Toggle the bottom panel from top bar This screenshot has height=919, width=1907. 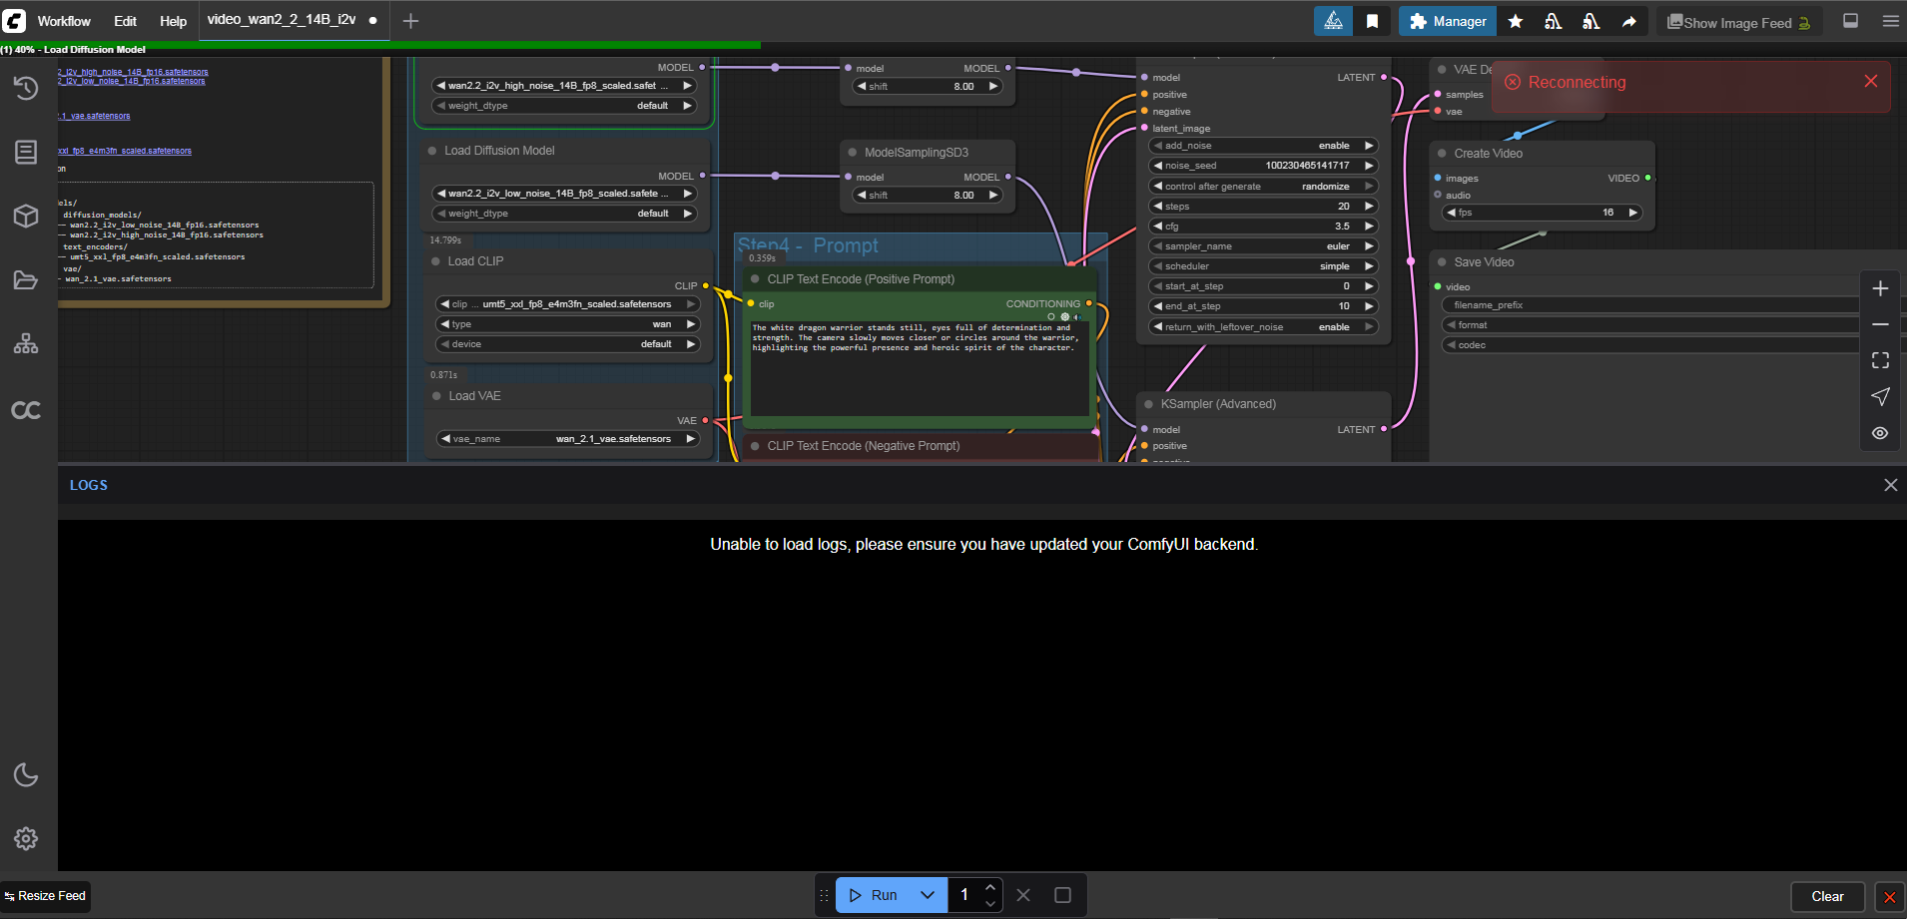tap(1850, 21)
